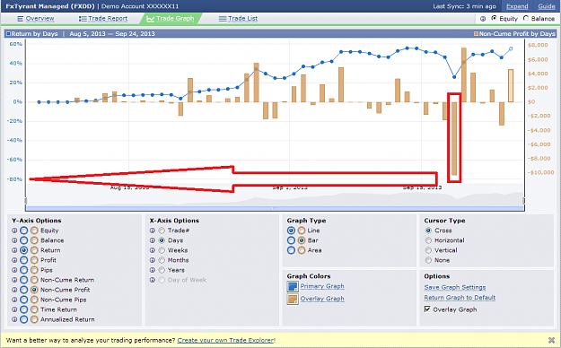The image size is (561, 348).
Task: Click Save Graph Settings
Action: pos(455,287)
